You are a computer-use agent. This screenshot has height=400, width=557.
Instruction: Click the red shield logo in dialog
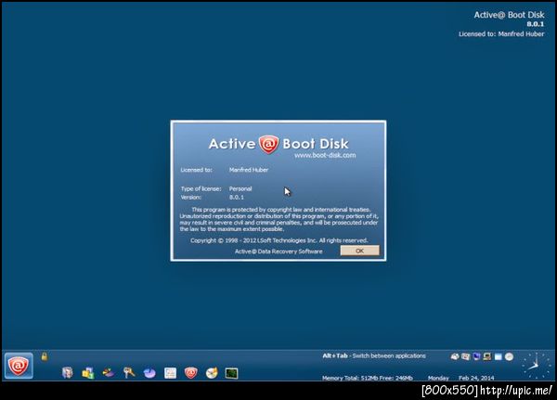pos(268,144)
